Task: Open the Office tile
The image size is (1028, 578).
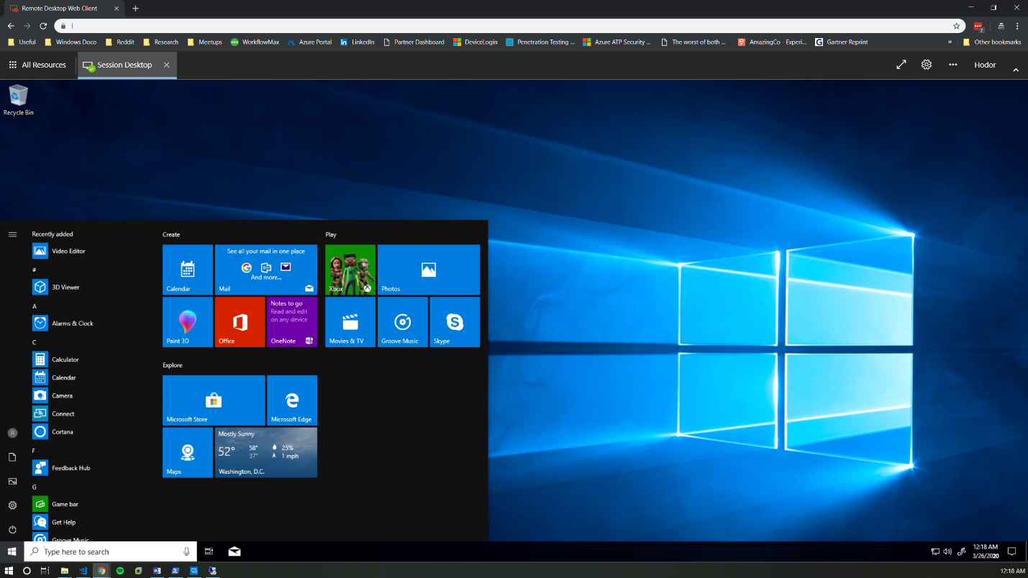Action: click(x=240, y=322)
